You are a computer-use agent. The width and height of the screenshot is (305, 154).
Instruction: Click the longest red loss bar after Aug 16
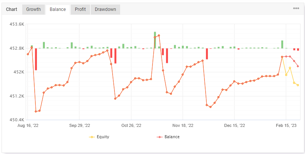coord(36,59)
